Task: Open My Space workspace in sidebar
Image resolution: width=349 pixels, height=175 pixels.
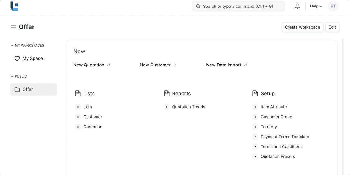Action: point(33,58)
